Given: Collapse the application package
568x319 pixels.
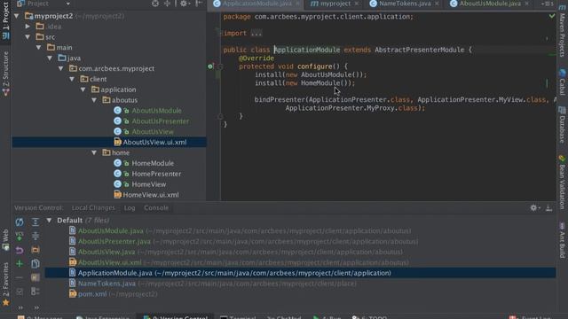Looking at the screenshot, I should pos(83,89).
